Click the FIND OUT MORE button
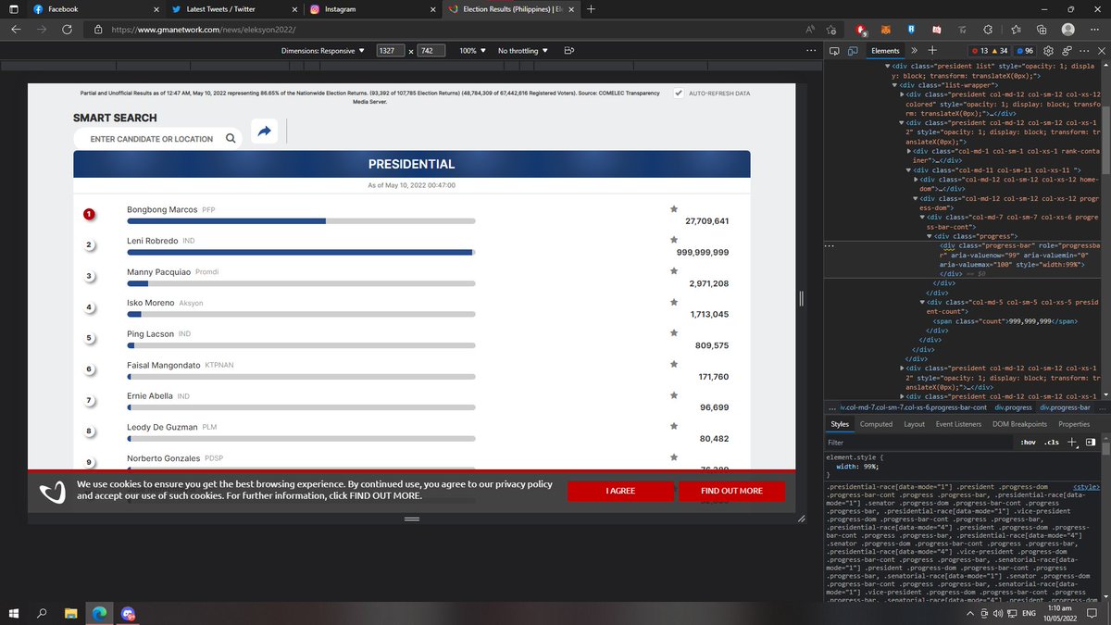This screenshot has height=625, width=1111. coord(731,491)
